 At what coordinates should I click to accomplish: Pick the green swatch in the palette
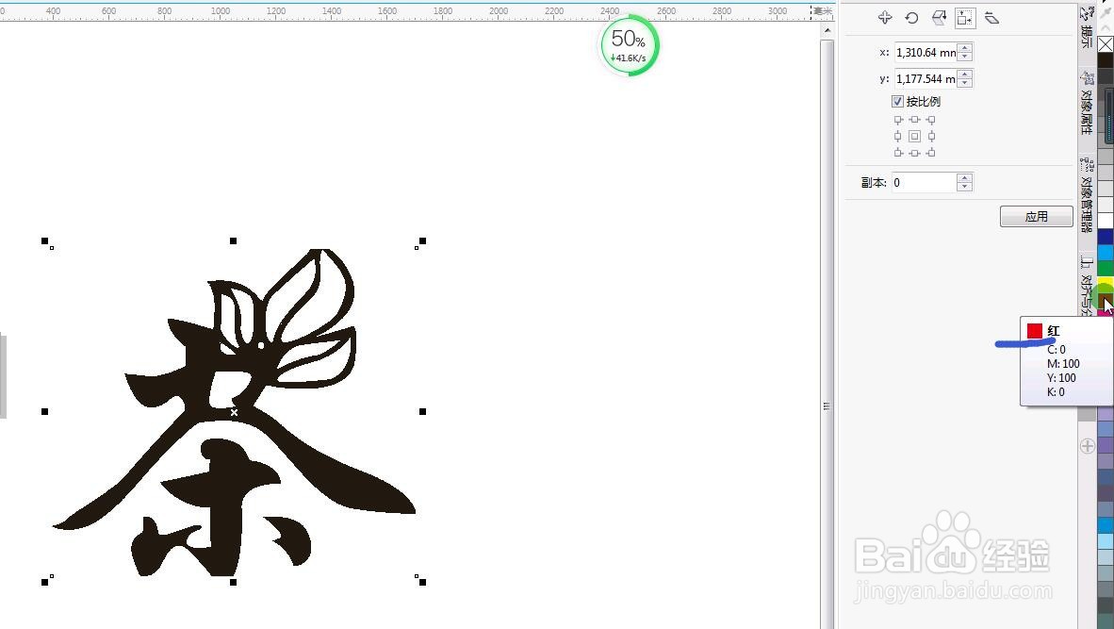pyautogui.click(x=1106, y=268)
